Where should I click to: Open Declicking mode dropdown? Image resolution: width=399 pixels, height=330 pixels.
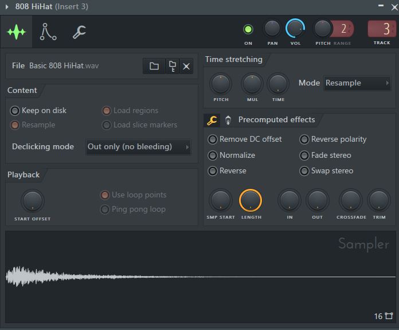(x=138, y=147)
